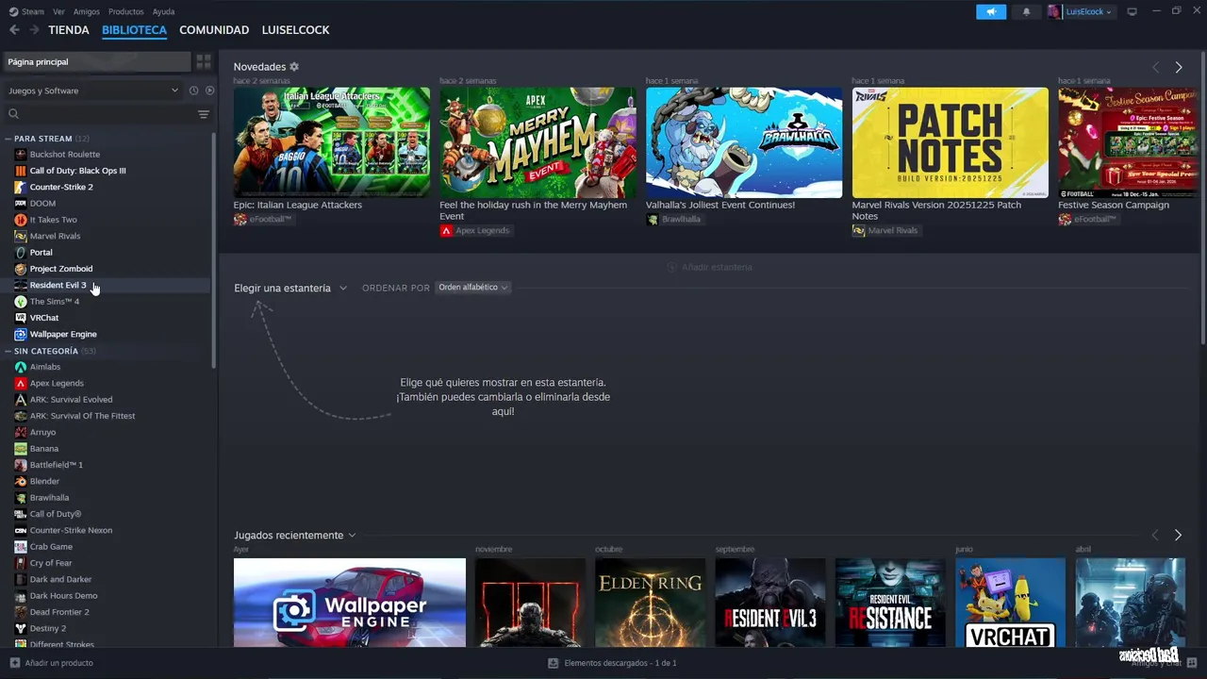Image resolution: width=1207 pixels, height=679 pixels.
Task: Switch library to grid view icon
Action: click(204, 61)
